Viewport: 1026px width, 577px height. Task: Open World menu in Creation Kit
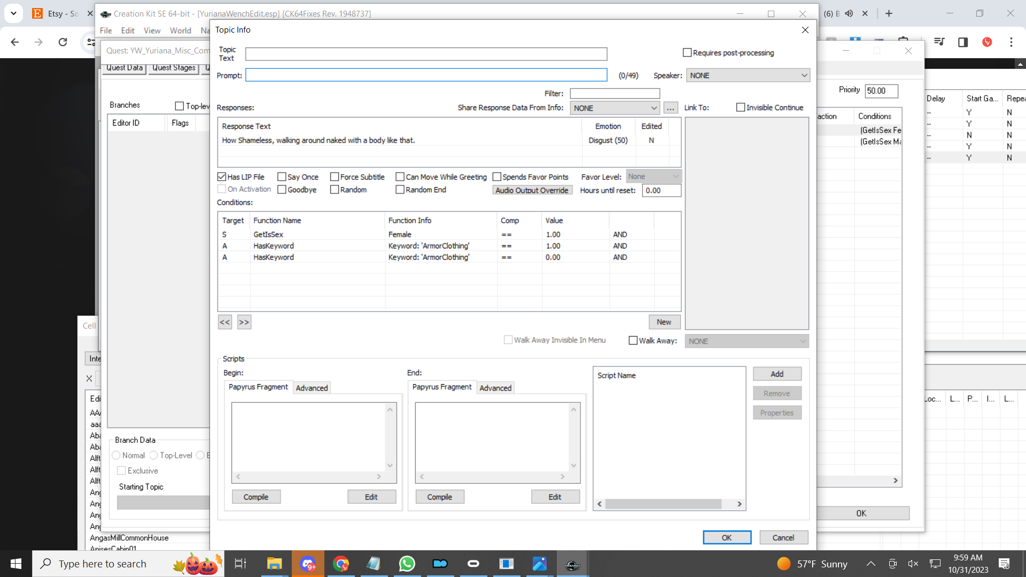click(x=181, y=30)
